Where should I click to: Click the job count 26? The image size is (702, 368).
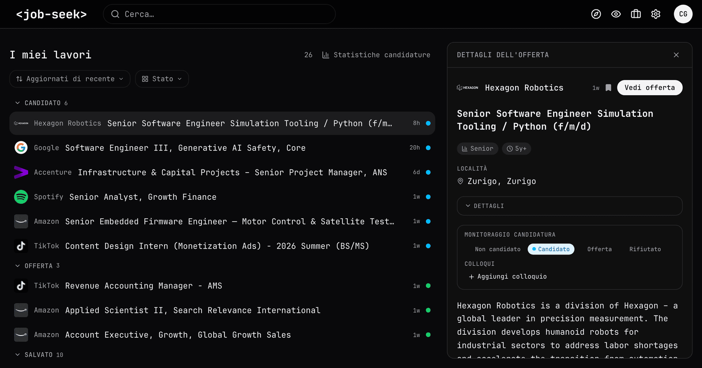pos(308,55)
